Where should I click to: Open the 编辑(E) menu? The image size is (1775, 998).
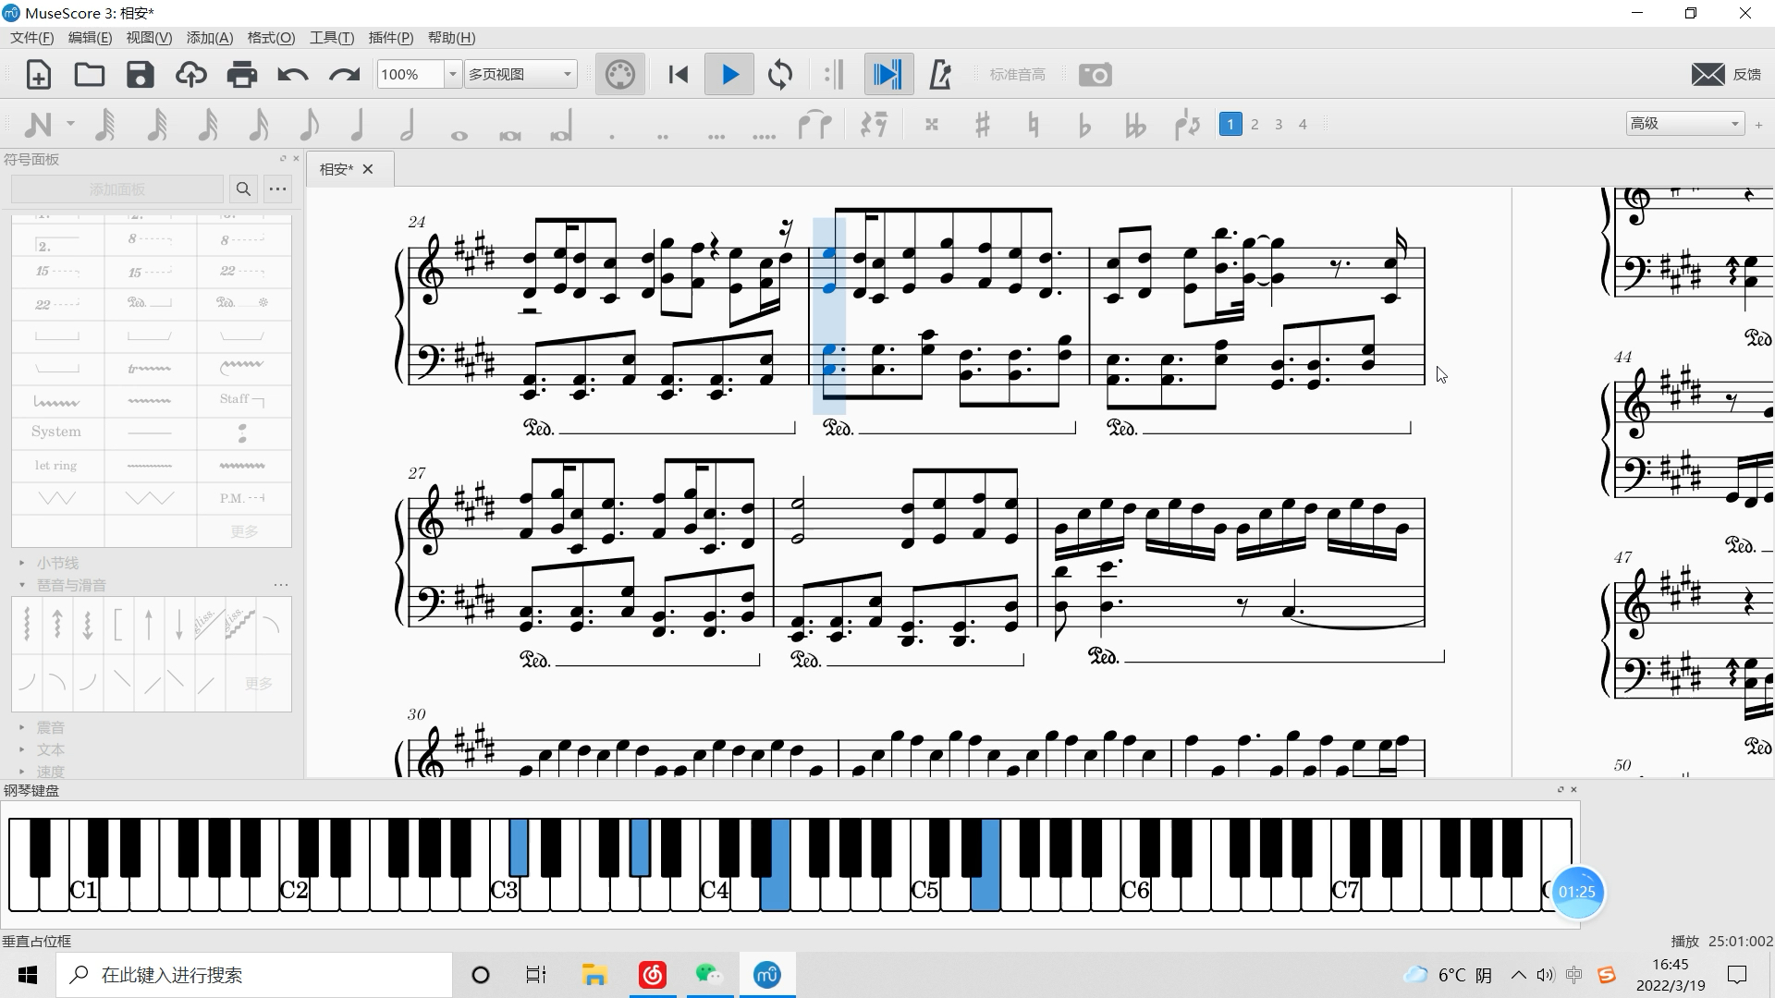(90, 38)
